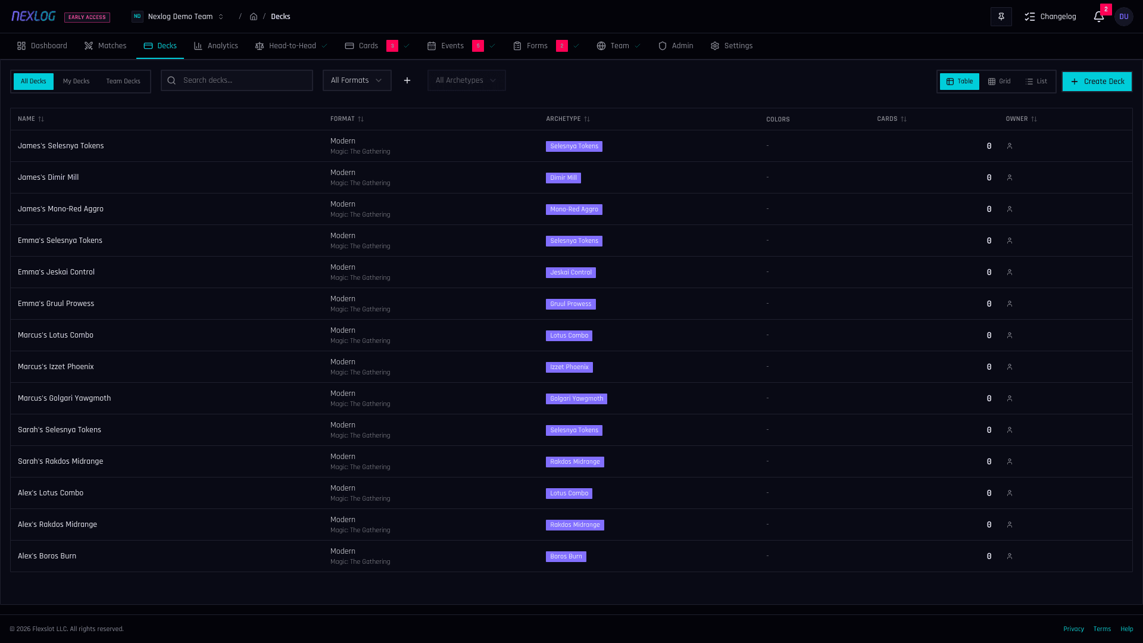Click owner icon for James's Selesnya Tokens

1010,146
